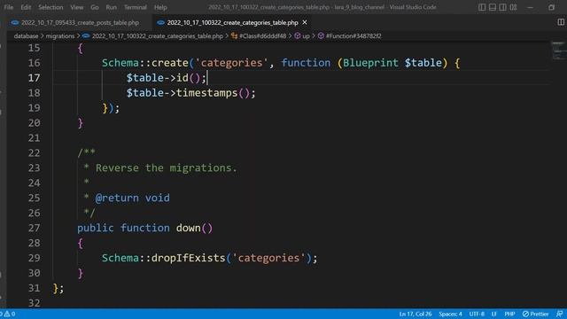Click 'Schema::dropIfExists' on line 29

point(163,258)
